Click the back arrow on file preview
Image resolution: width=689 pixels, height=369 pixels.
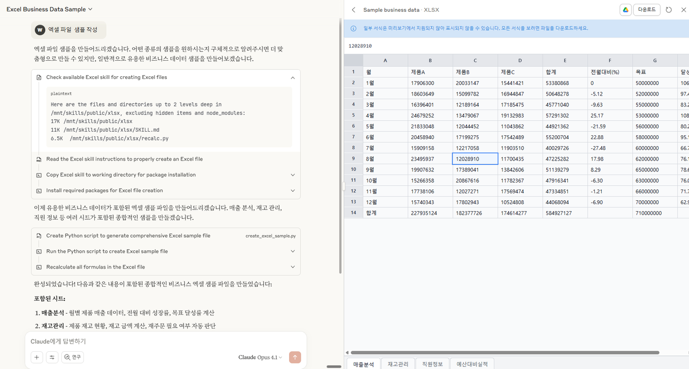click(x=353, y=10)
